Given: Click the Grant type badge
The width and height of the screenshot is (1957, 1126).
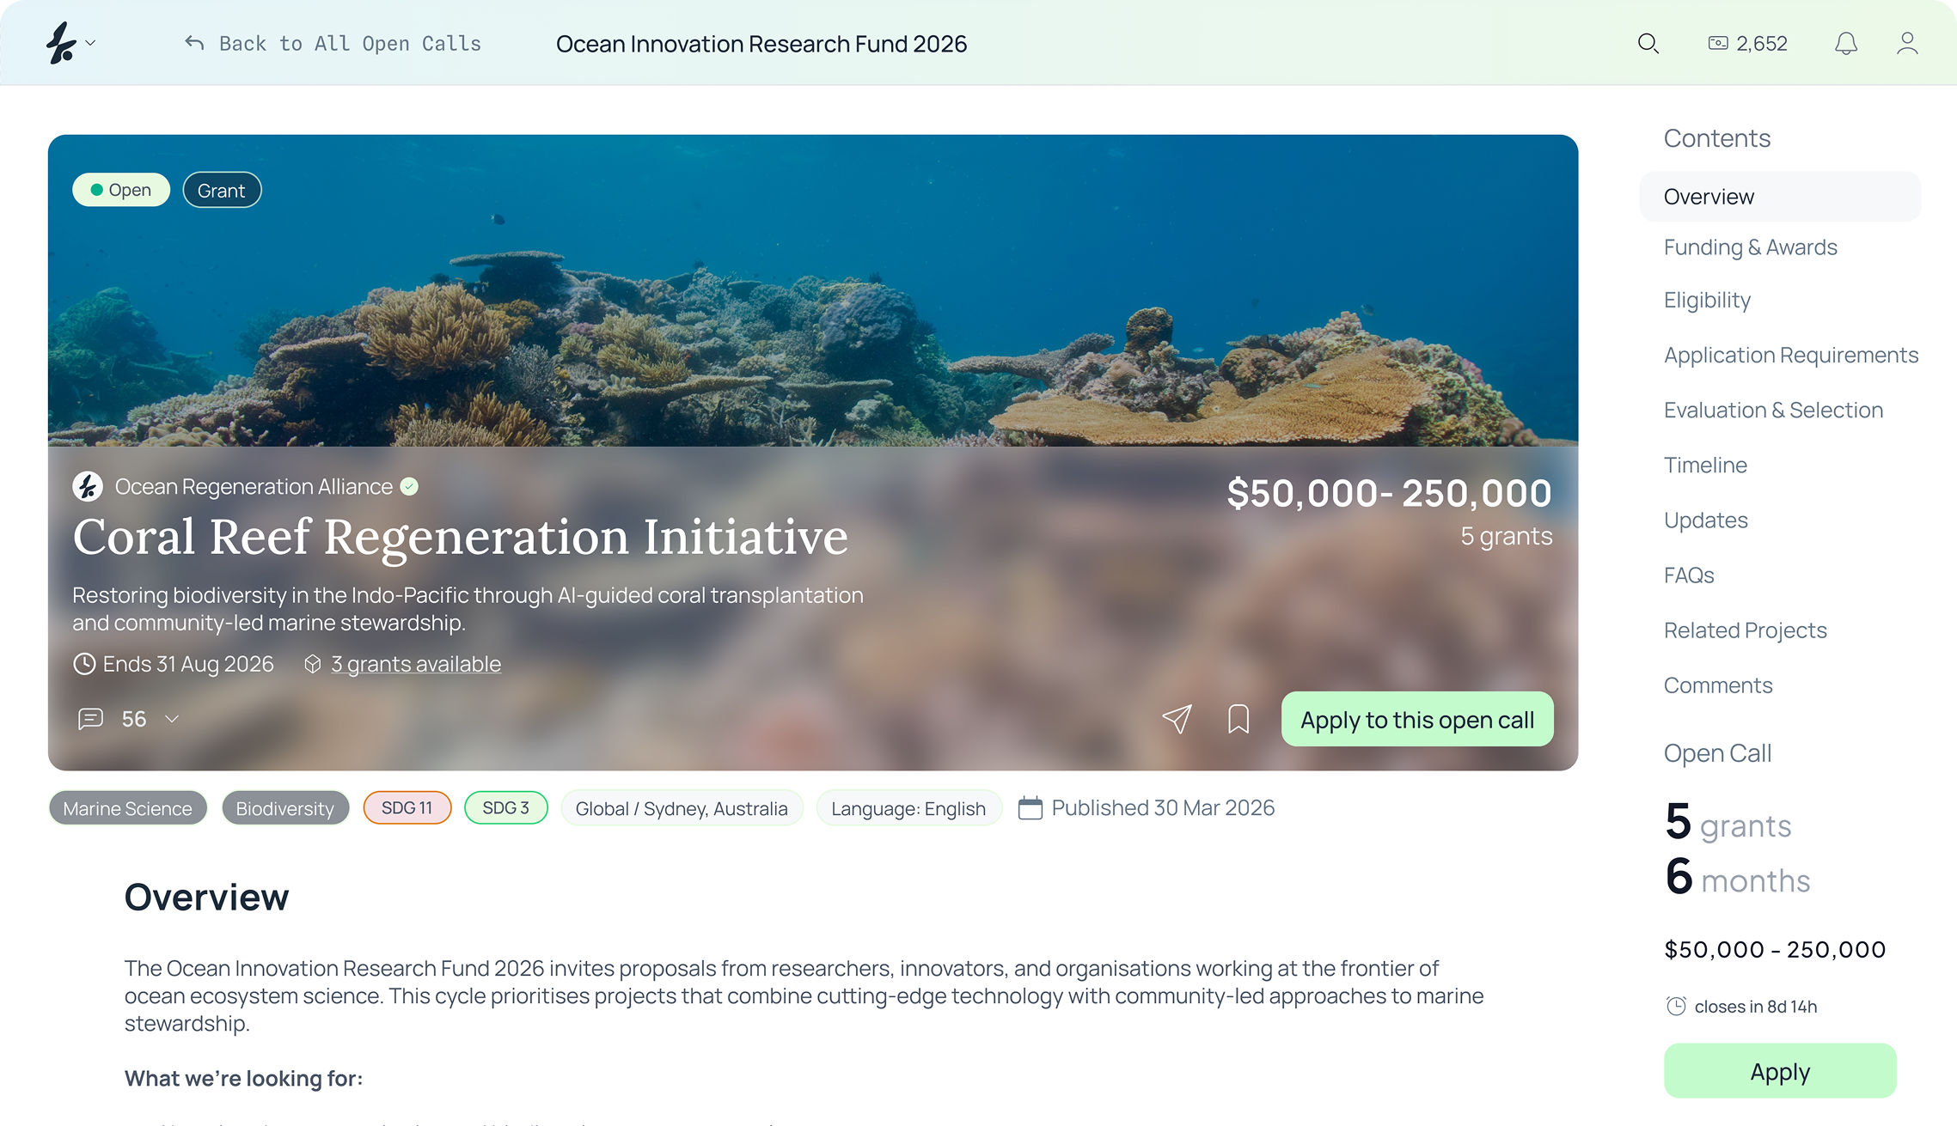Looking at the screenshot, I should [222, 190].
